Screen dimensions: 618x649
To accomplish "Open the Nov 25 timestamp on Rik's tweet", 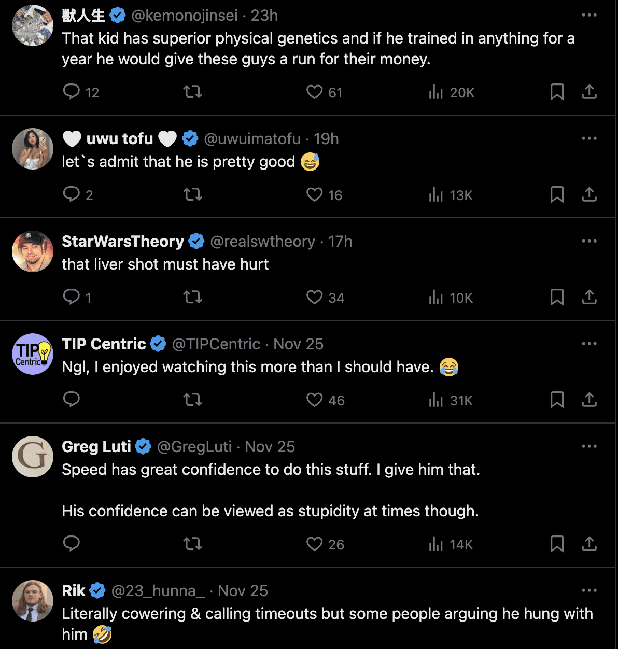I will click(243, 591).
